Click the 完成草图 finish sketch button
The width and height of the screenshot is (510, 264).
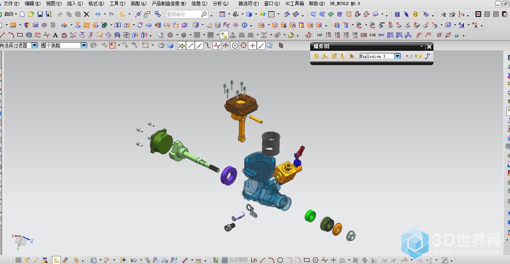tap(235, 260)
